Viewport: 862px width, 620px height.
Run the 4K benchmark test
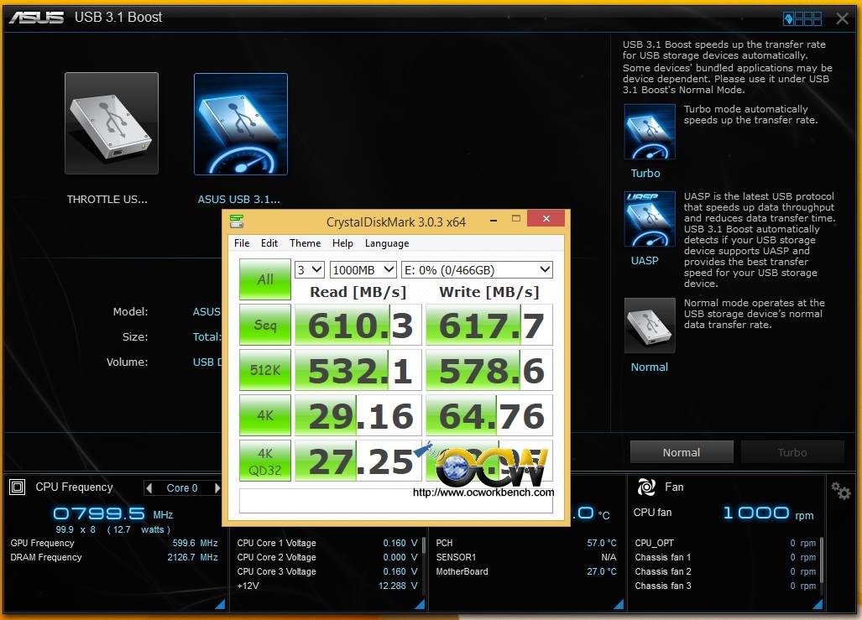pos(265,415)
